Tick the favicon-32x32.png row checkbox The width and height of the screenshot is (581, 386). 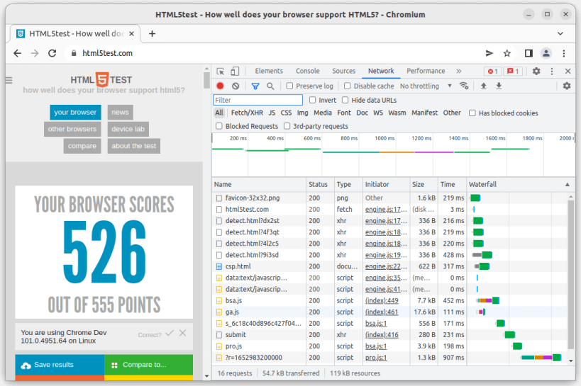pos(219,198)
